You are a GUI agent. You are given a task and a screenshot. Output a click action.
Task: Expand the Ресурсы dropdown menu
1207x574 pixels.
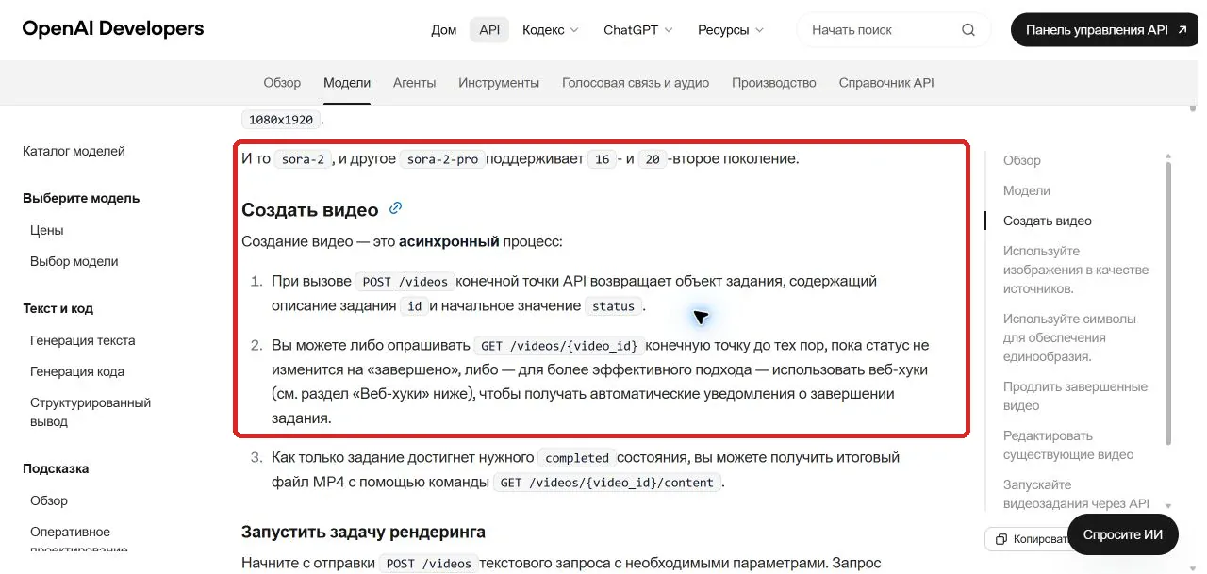pyautogui.click(x=731, y=30)
